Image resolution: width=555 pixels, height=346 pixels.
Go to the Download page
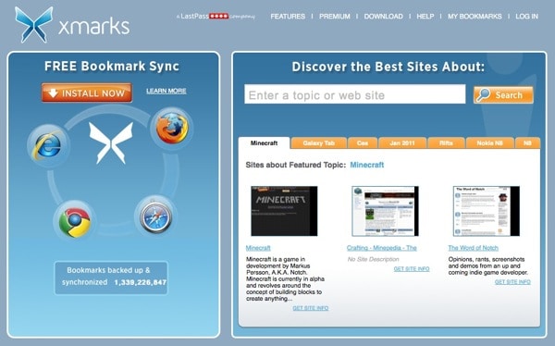(383, 17)
